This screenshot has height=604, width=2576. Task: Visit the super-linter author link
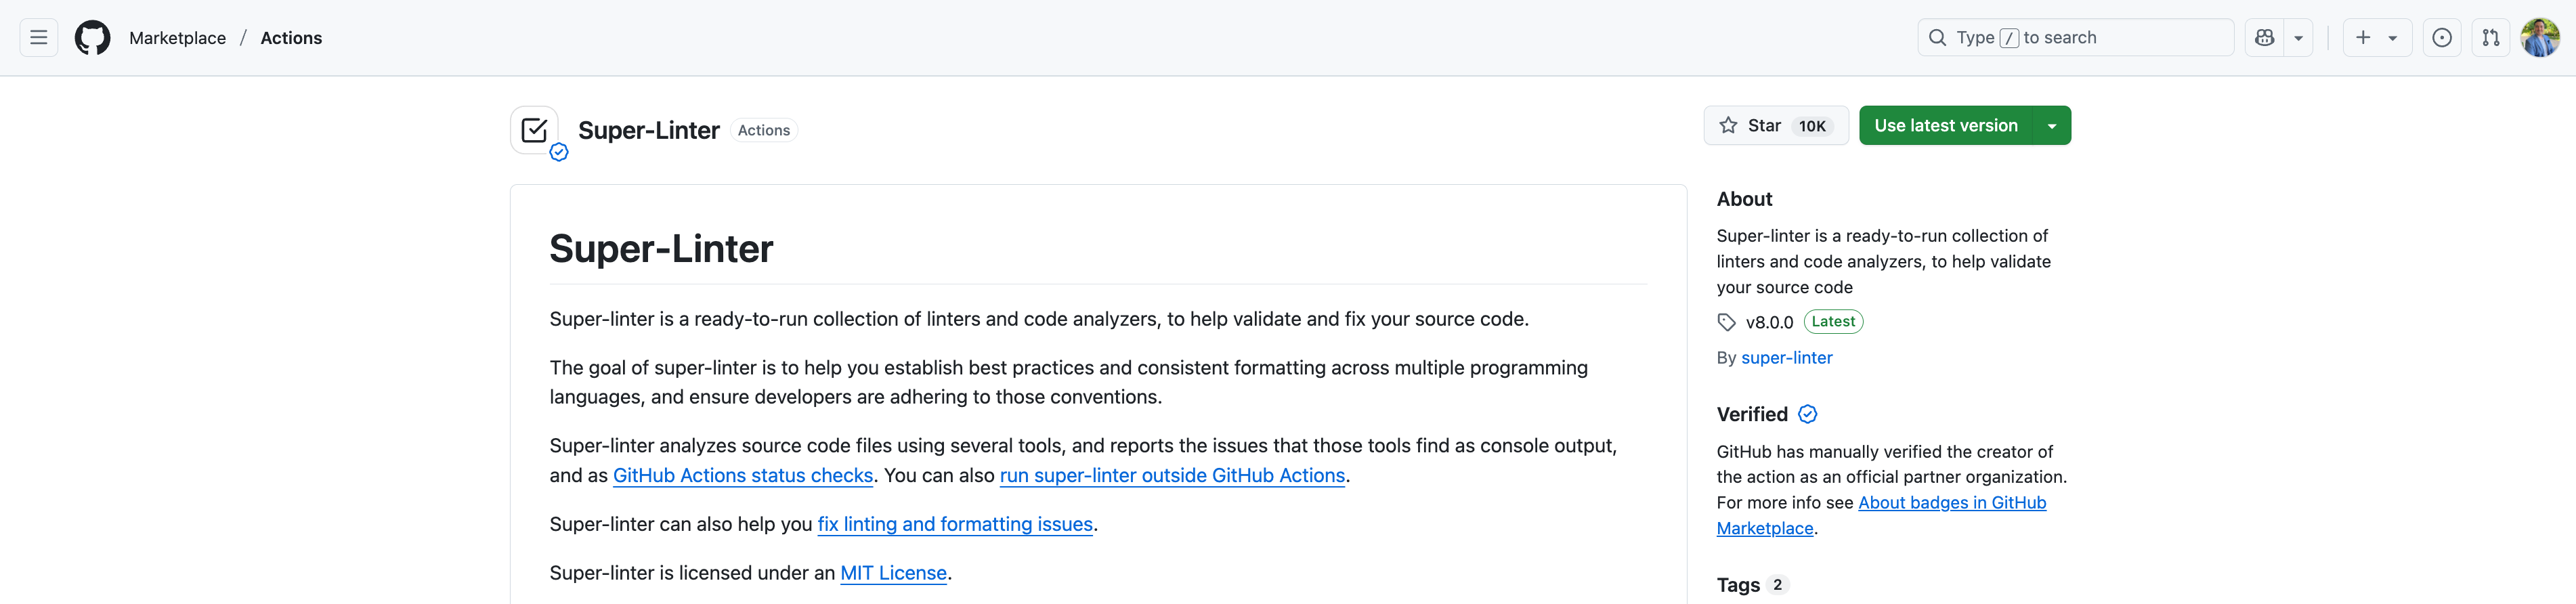click(x=1786, y=358)
